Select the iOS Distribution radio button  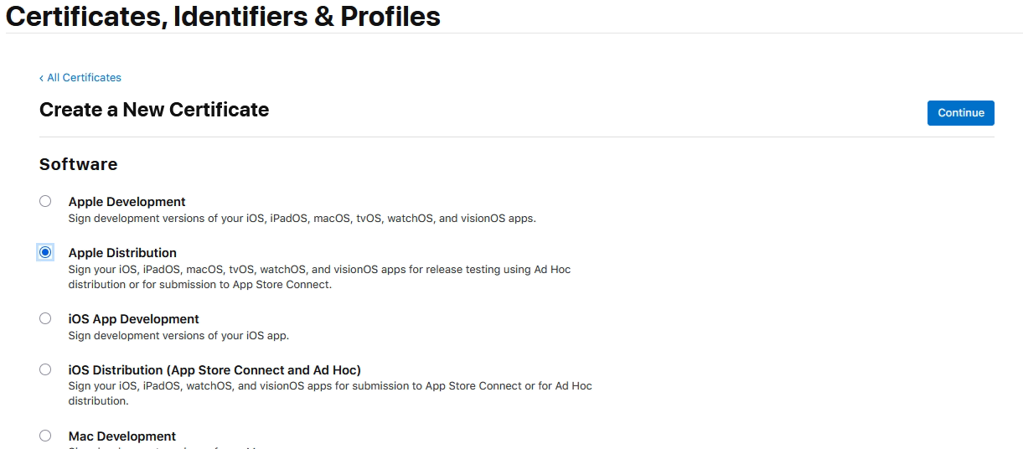point(45,369)
